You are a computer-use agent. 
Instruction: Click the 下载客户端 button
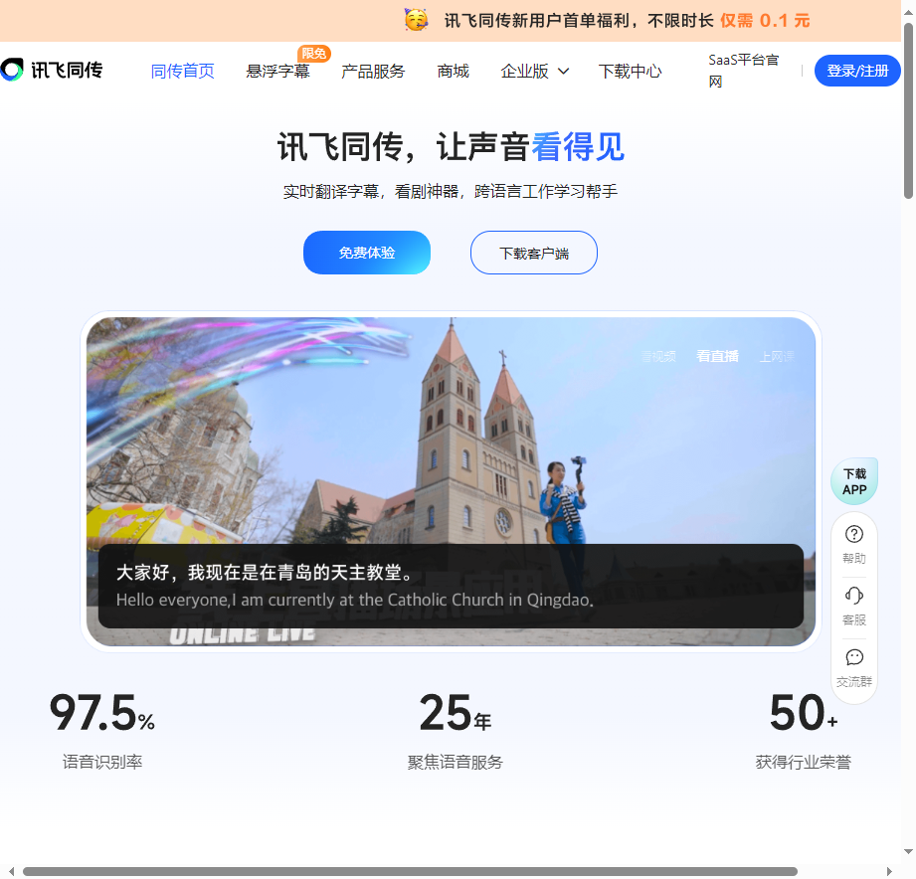(534, 253)
